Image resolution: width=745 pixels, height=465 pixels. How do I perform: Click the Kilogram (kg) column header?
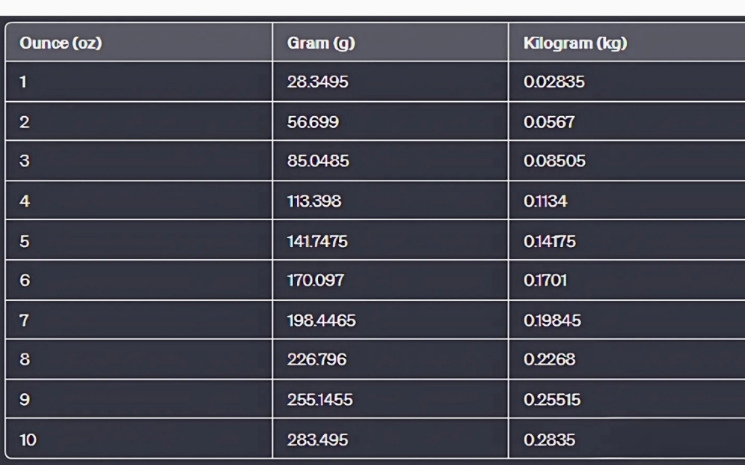click(627, 43)
